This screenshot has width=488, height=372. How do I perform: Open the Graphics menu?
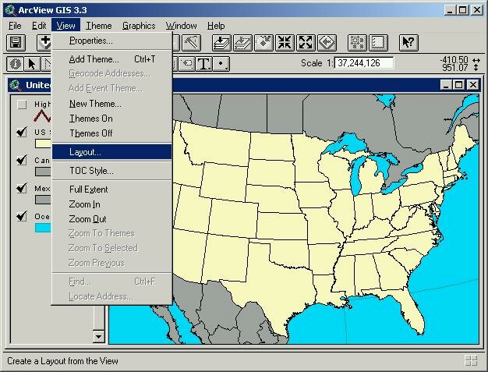pos(139,26)
